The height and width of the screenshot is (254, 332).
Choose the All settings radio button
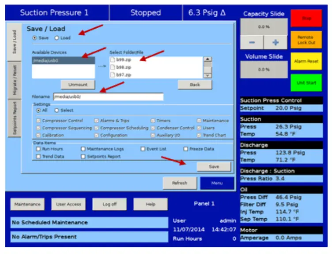(38, 110)
